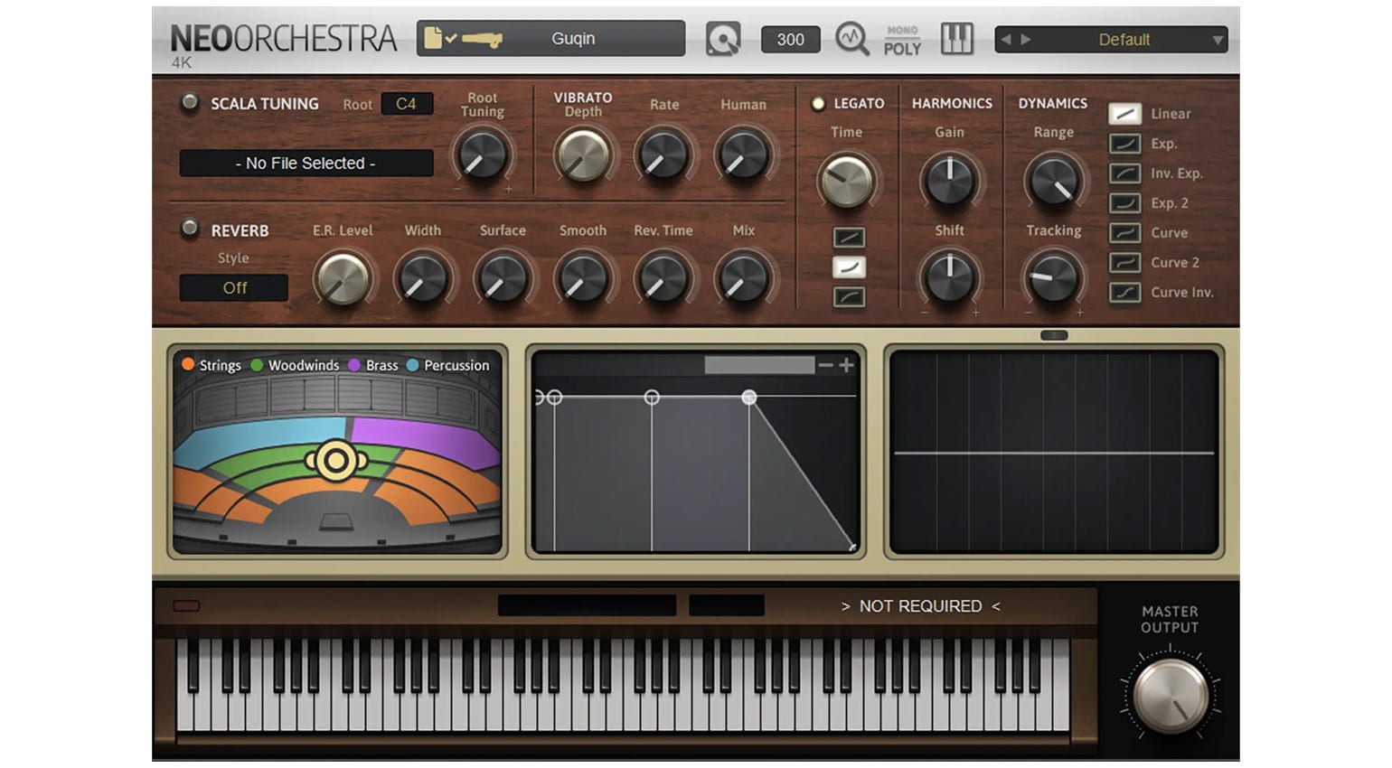The image size is (1392, 768).
Task: Click the envelope plus button
Action: tap(846, 365)
